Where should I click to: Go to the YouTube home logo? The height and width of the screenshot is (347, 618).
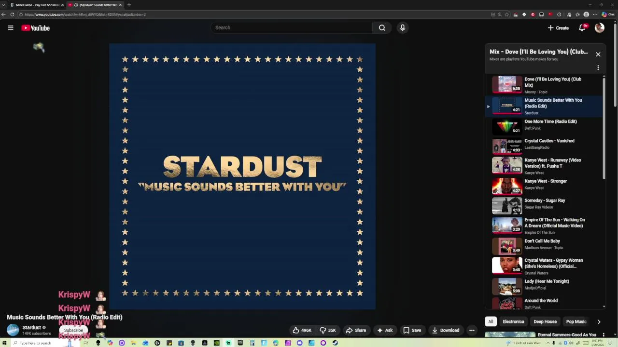pyautogui.click(x=36, y=28)
